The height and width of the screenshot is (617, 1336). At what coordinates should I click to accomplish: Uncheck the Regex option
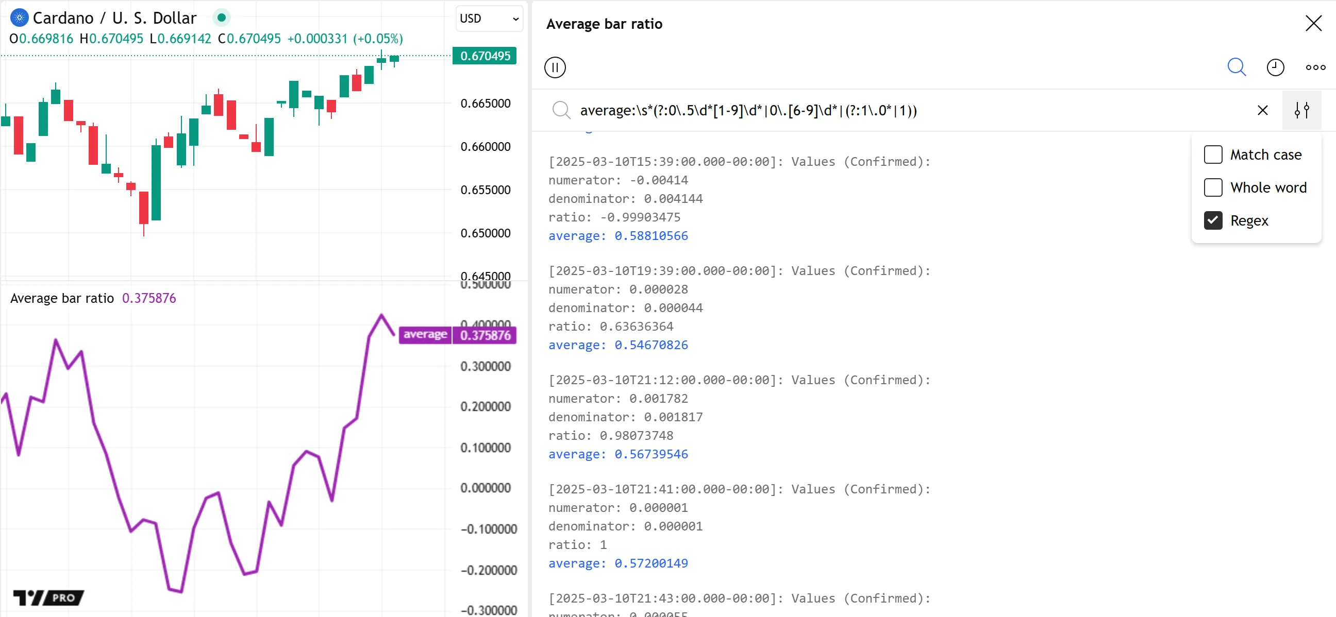pos(1213,221)
